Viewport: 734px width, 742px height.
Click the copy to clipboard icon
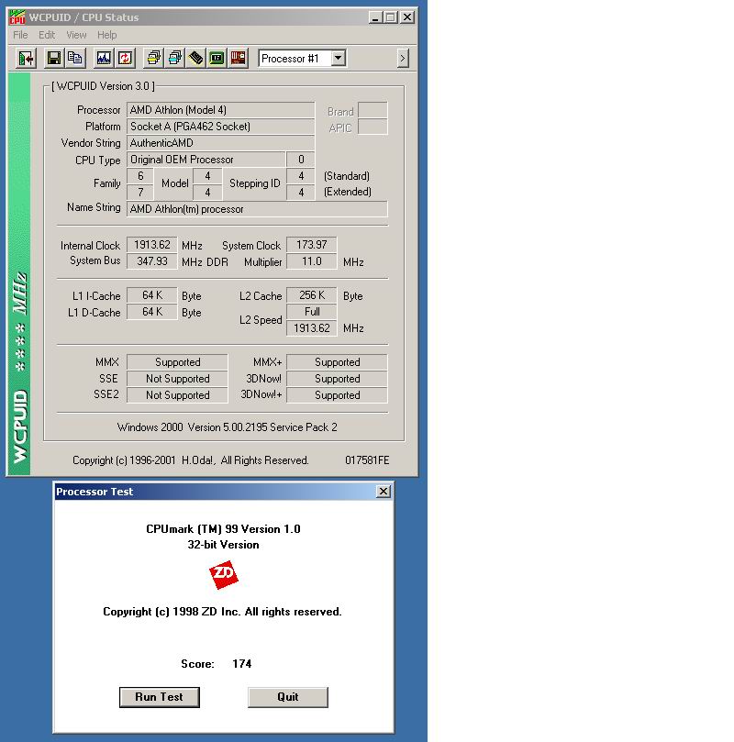point(74,58)
